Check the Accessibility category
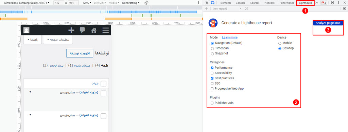The width and height of the screenshot is (348, 132). coord(212,73)
